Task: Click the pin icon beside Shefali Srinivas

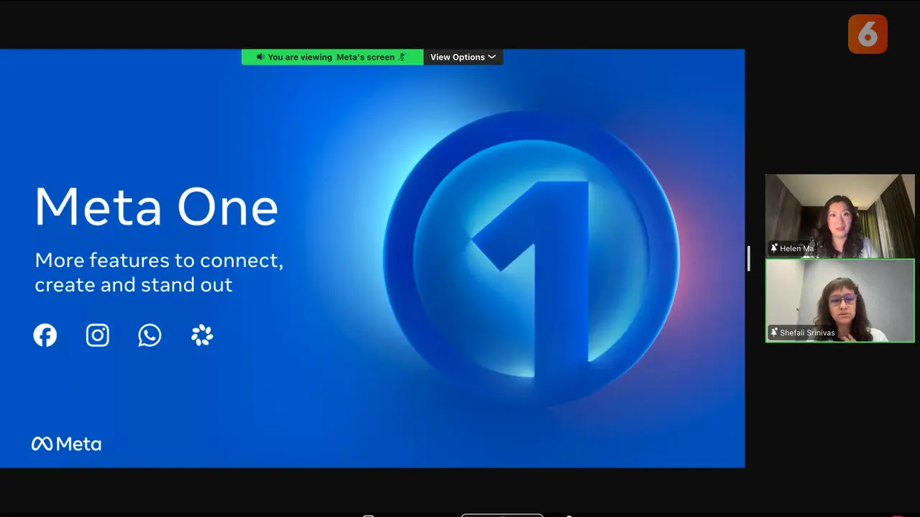Action: (x=774, y=332)
